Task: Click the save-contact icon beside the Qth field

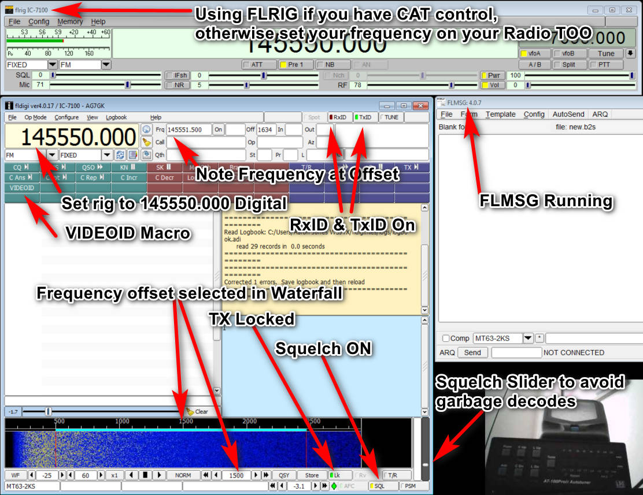Action: [x=146, y=155]
